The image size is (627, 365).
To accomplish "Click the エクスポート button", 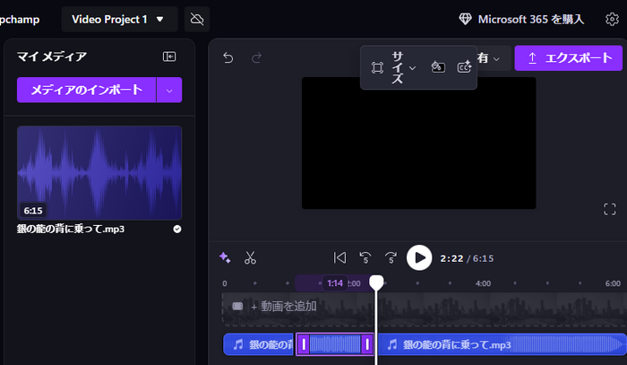I will tap(568, 58).
